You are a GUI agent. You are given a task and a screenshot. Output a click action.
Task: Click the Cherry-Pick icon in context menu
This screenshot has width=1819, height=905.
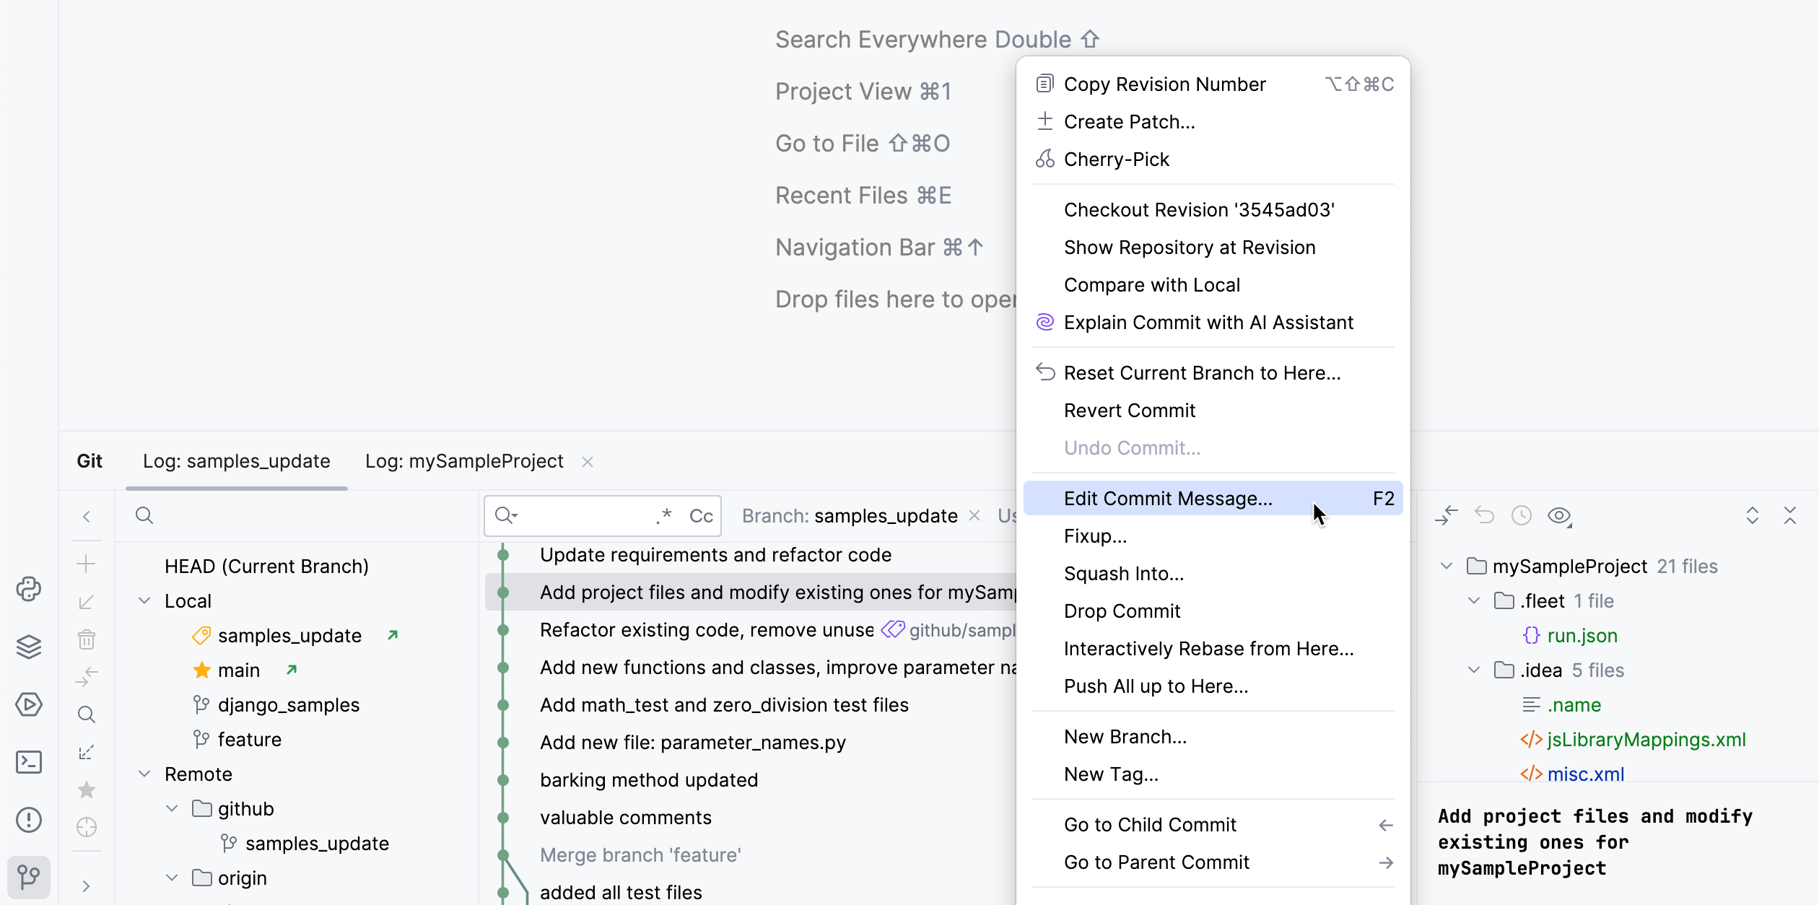pos(1045,159)
